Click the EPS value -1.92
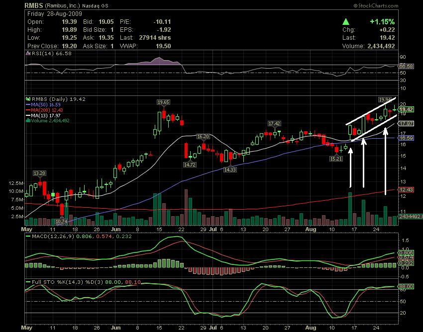 [164, 30]
